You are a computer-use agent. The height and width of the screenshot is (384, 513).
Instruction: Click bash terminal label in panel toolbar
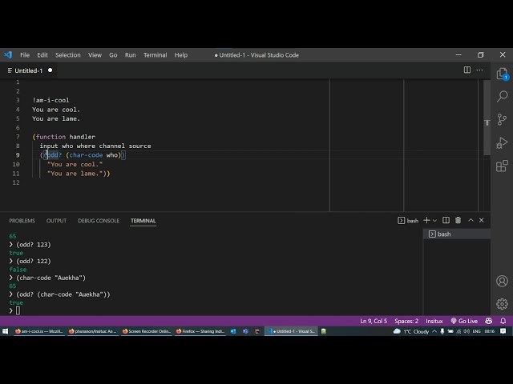point(408,221)
